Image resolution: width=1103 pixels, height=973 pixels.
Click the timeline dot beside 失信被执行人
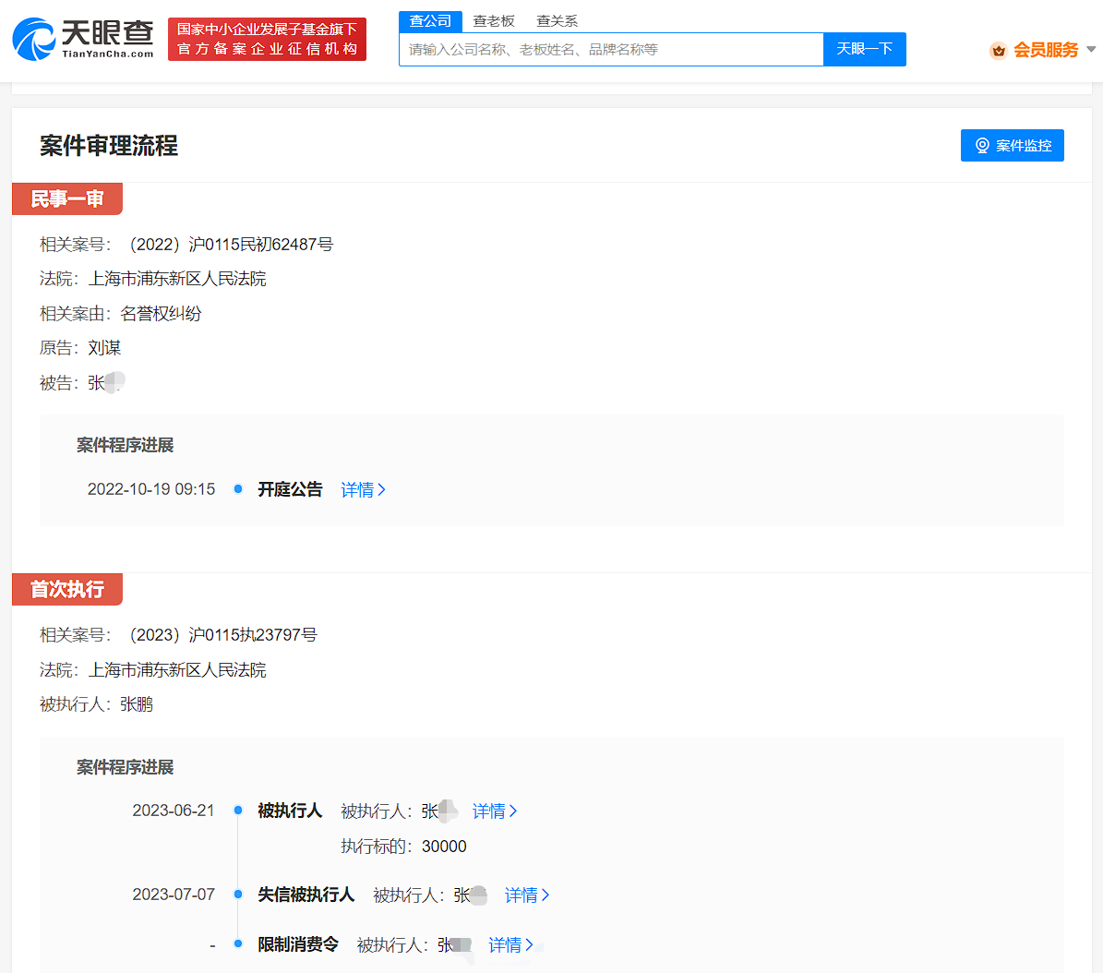click(x=238, y=895)
